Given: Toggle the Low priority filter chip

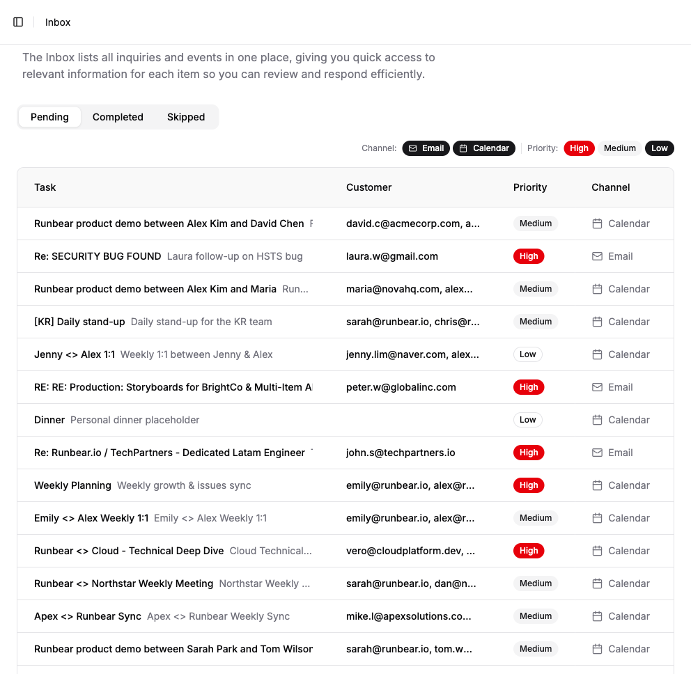Looking at the screenshot, I should point(659,148).
